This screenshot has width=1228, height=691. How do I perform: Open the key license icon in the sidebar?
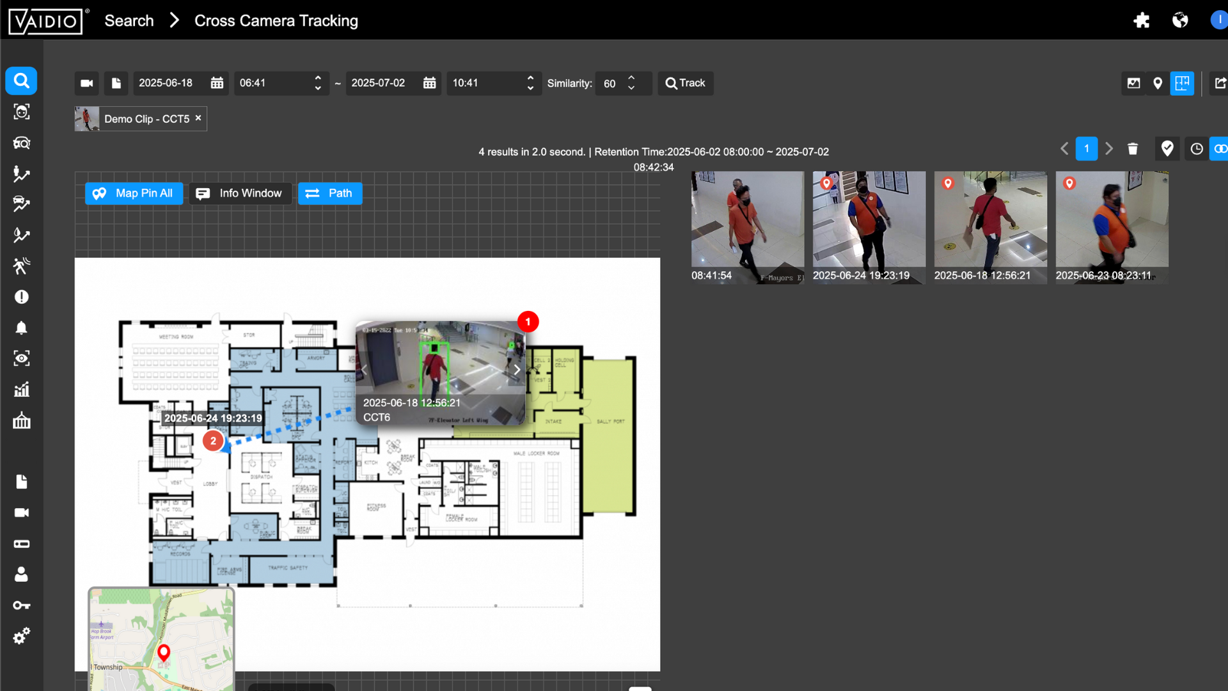[21, 605]
